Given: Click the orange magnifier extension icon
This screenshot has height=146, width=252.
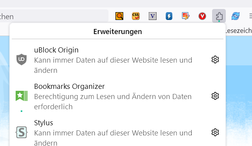Looking at the screenshot, I should [x=119, y=16].
